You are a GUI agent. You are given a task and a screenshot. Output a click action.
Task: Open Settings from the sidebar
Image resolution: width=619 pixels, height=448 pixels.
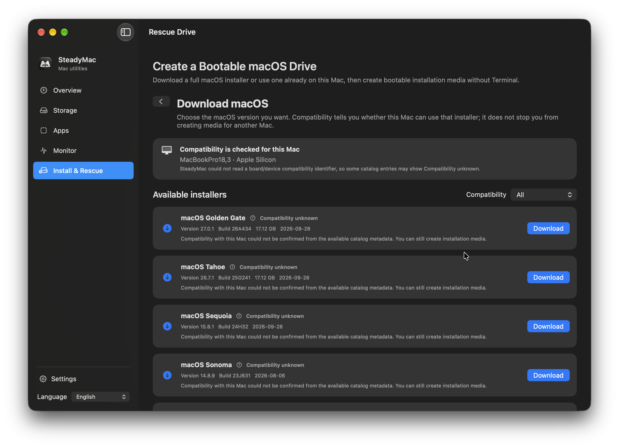coord(58,379)
